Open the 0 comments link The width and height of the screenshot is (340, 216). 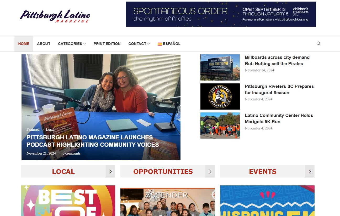pos(71,153)
